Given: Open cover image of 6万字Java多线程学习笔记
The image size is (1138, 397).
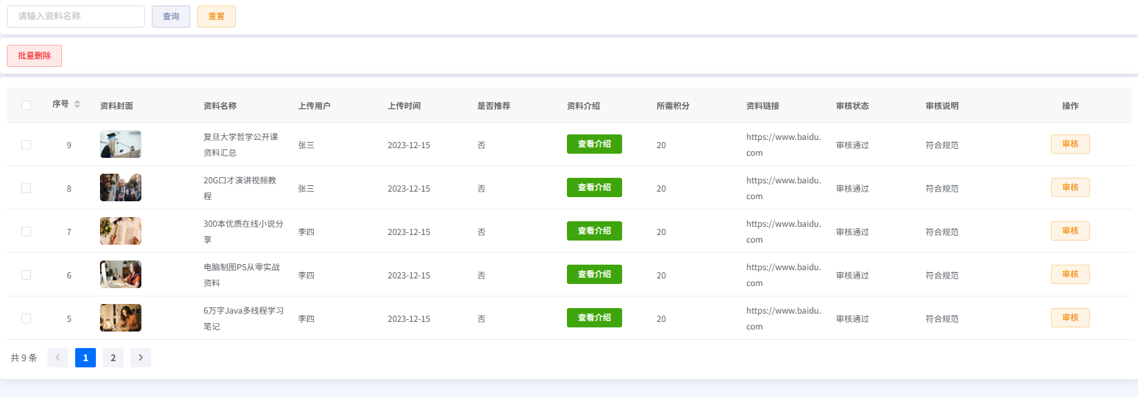Looking at the screenshot, I should (x=121, y=318).
